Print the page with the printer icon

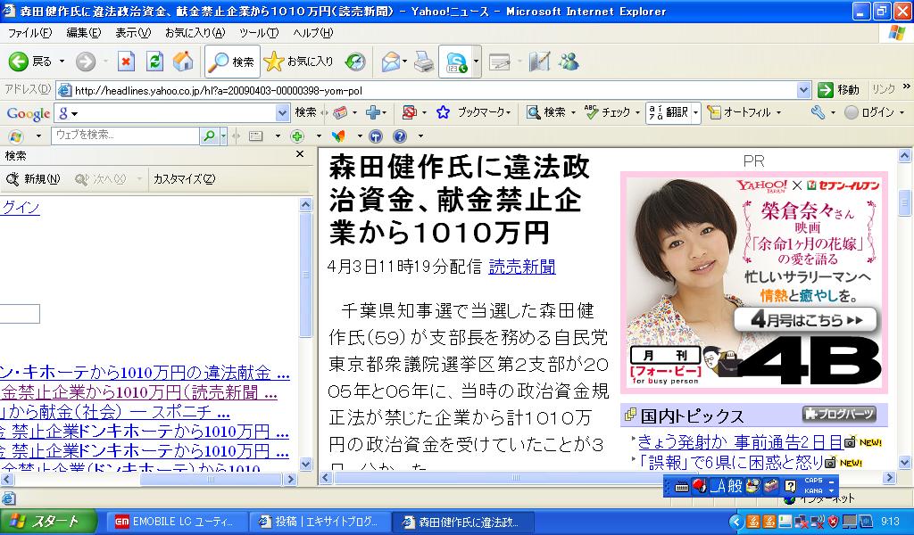click(x=424, y=62)
